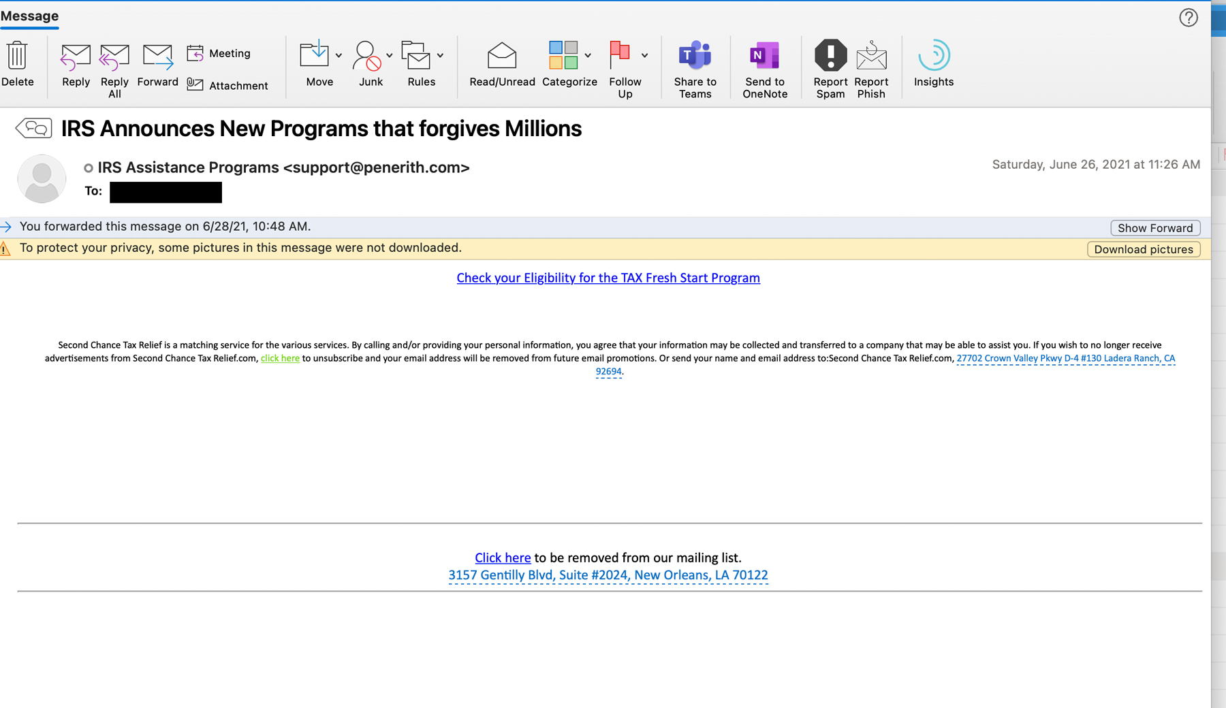The width and height of the screenshot is (1226, 708).
Task: Open Insights
Action: tap(933, 66)
